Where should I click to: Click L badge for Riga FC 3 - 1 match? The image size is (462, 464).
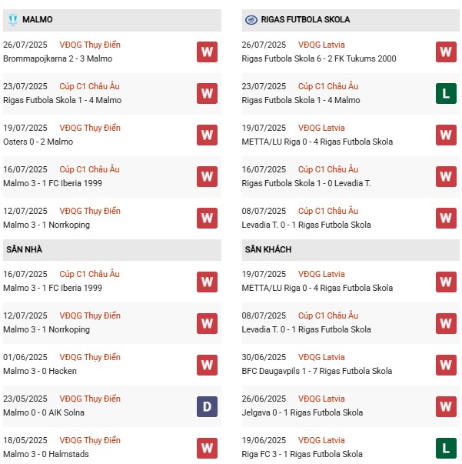click(x=446, y=448)
